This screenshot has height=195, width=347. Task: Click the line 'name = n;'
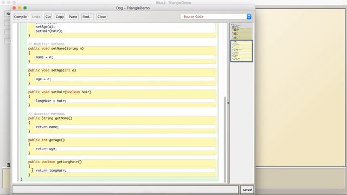point(44,57)
